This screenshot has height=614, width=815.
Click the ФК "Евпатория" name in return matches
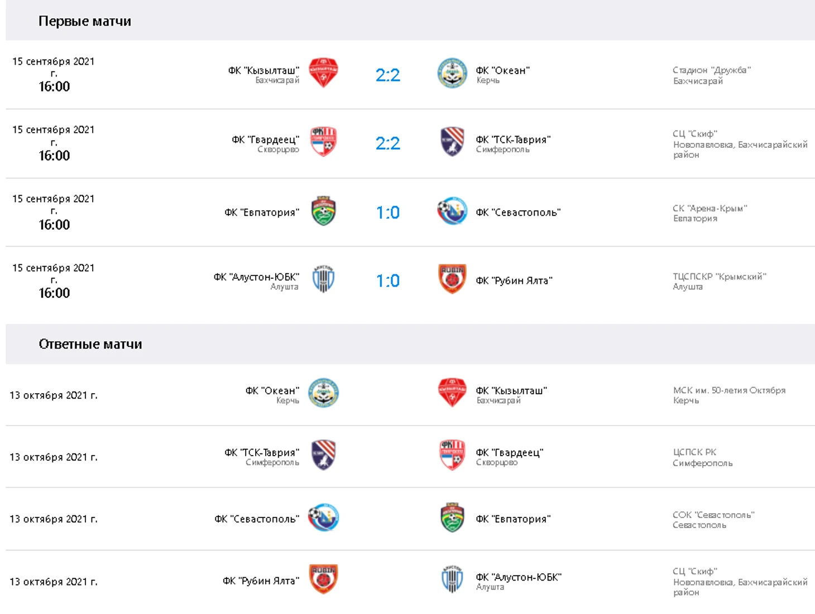[513, 519]
